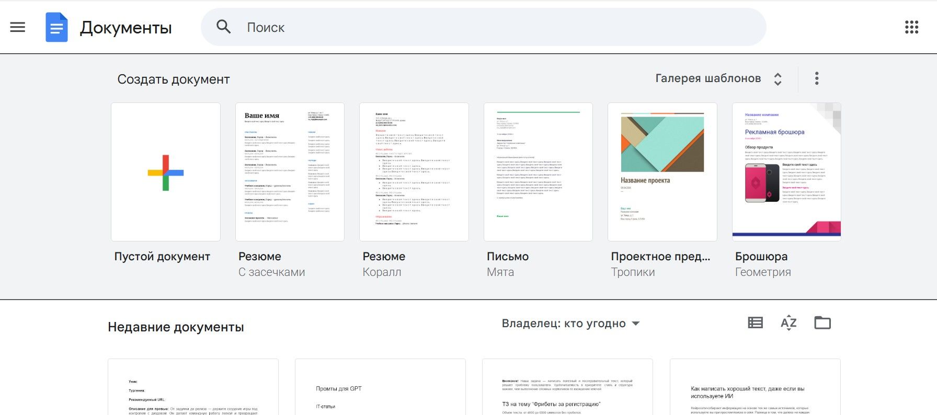Viewport: 937px width, 415px height.
Task: Switch to list view icon
Action: pos(756,323)
